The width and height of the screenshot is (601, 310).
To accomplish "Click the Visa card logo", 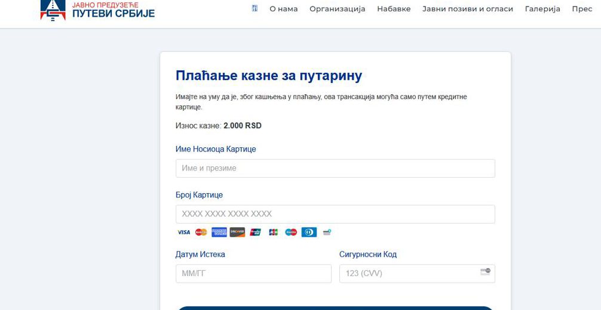I will 183,232.
